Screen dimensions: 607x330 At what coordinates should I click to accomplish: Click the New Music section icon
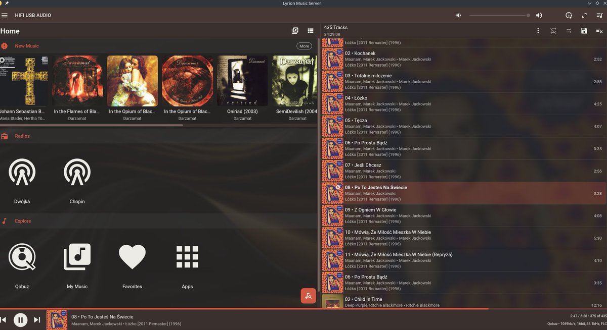pyautogui.click(x=4, y=46)
